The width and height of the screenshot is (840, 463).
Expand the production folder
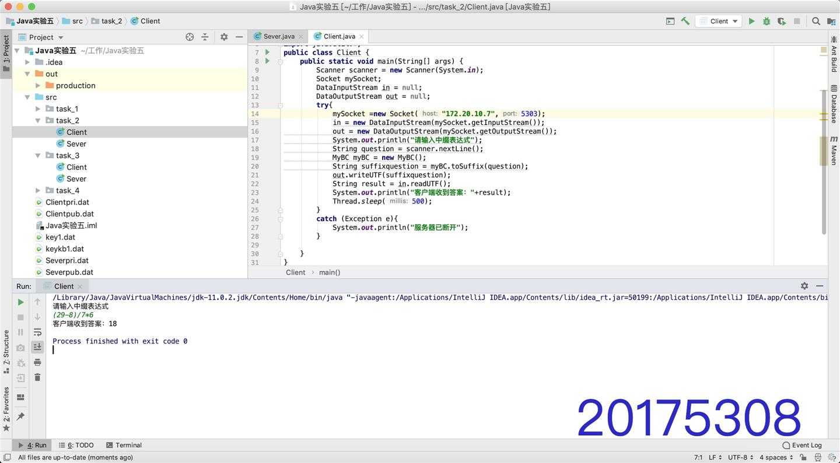coord(38,85)
